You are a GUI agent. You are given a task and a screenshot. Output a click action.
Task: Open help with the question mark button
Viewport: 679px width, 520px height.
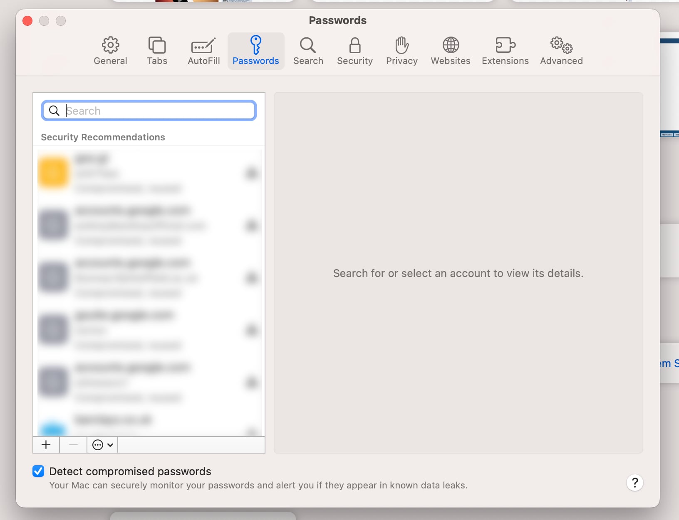pyautogui.click(x=634, y=483)
